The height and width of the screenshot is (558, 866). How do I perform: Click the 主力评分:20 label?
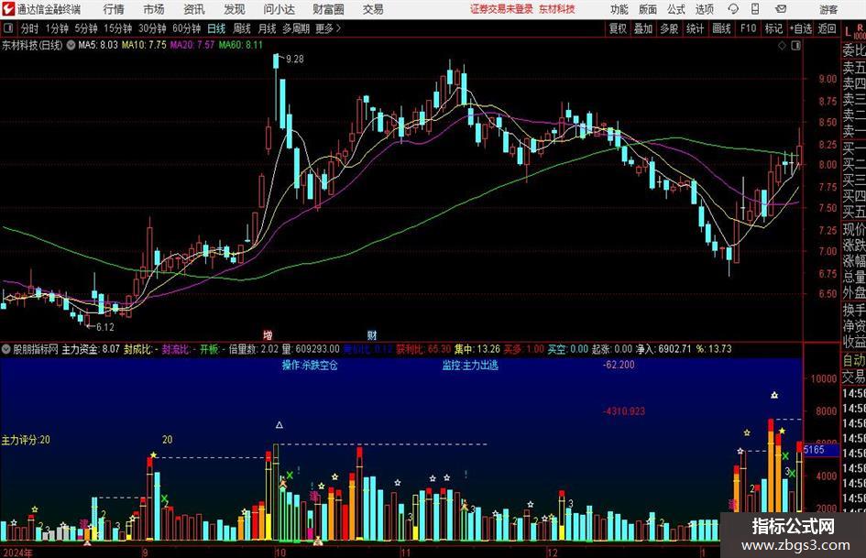pyautogui.click(x=26, y=440)
